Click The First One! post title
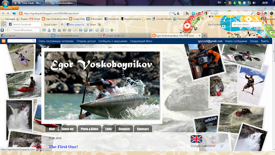This screenshot has height=155, width=275. tap(63, 146)
